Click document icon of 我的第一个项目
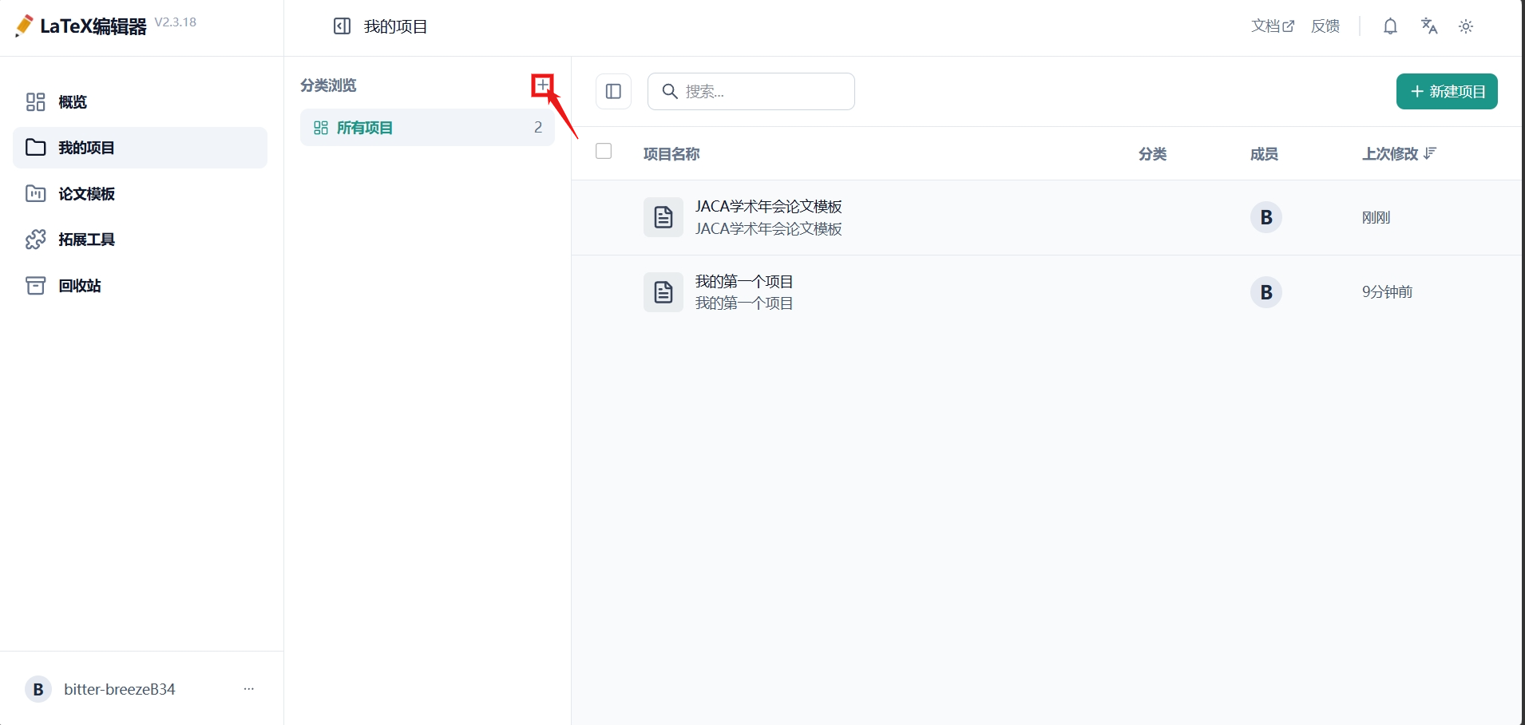The height and width of the screenshot is (725, 1525). 663,292
